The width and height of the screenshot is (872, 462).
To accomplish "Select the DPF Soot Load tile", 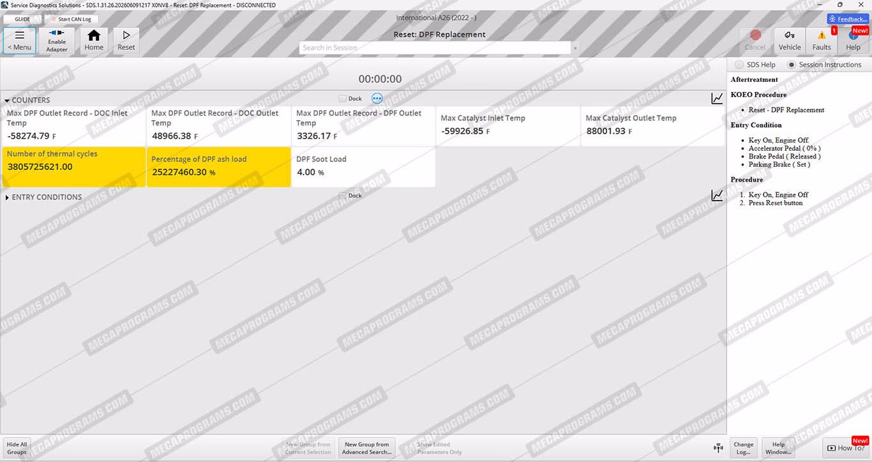I will tap(363, 167).
